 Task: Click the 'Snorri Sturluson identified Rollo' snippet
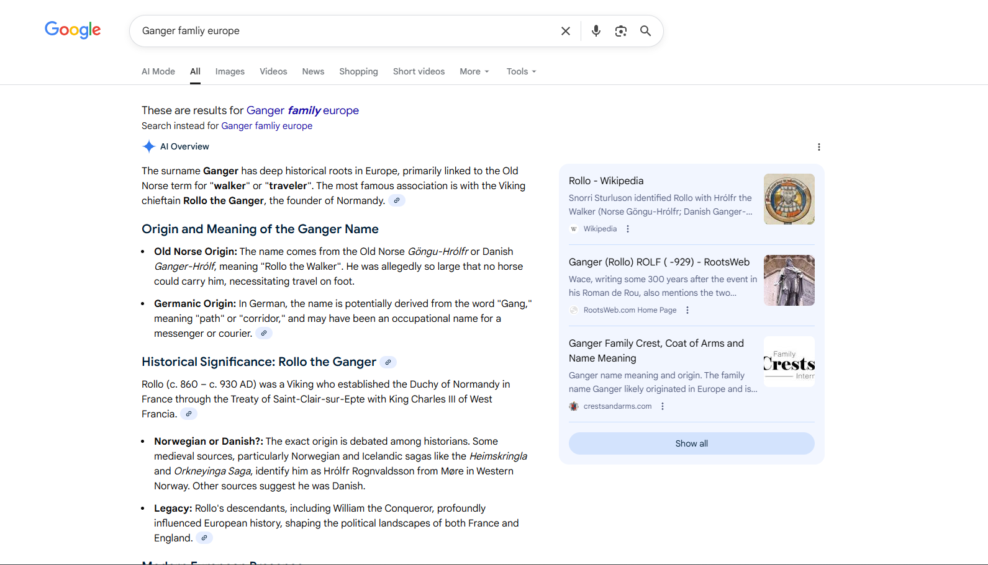click(x=661, y=205)
